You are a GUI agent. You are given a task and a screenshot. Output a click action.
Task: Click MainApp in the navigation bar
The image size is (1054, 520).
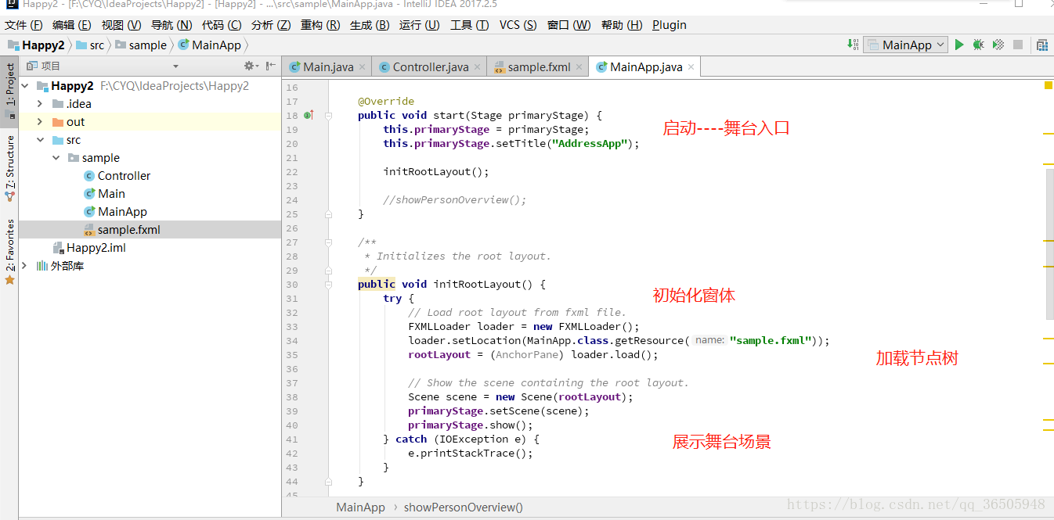click(210, 45)
